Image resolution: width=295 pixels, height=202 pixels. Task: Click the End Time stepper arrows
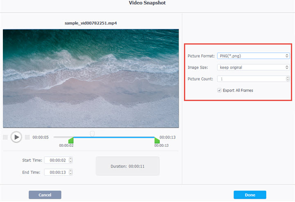point(70,172)
